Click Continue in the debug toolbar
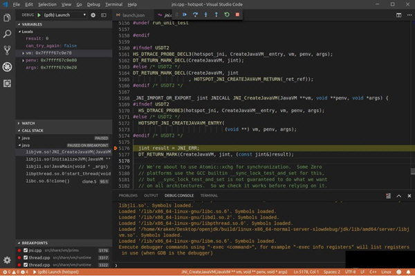This screenshot has width=415, height=276. (x=185, y=15)
